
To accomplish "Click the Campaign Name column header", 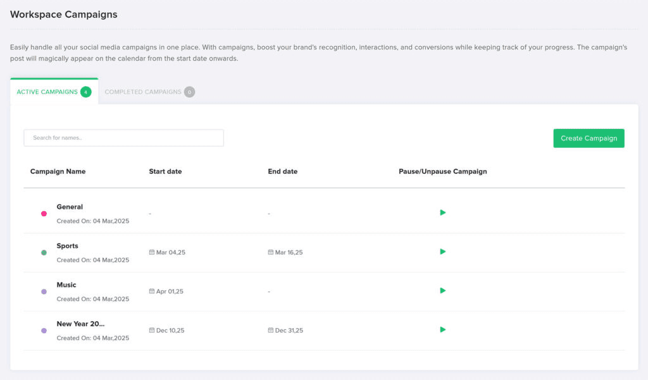I will coord(58,171).
